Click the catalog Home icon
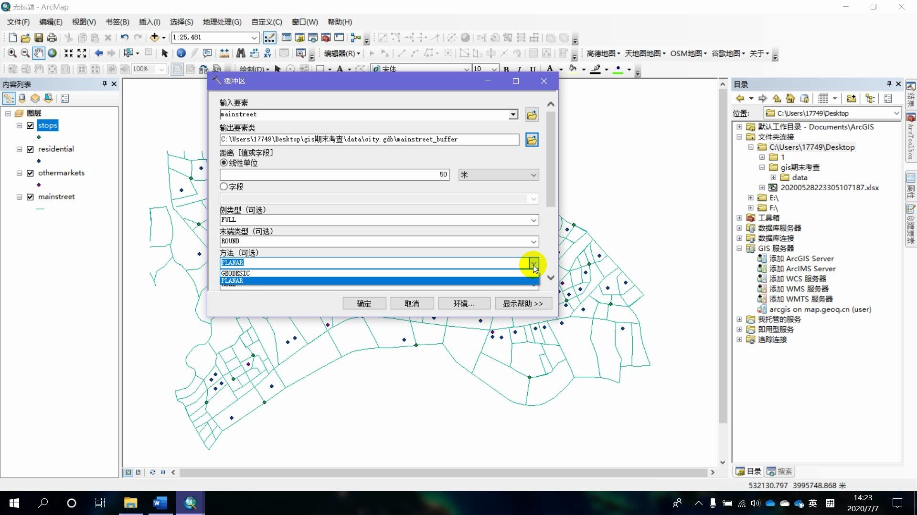The height and width of the screenshot is (515, 917). pos(790,99)
